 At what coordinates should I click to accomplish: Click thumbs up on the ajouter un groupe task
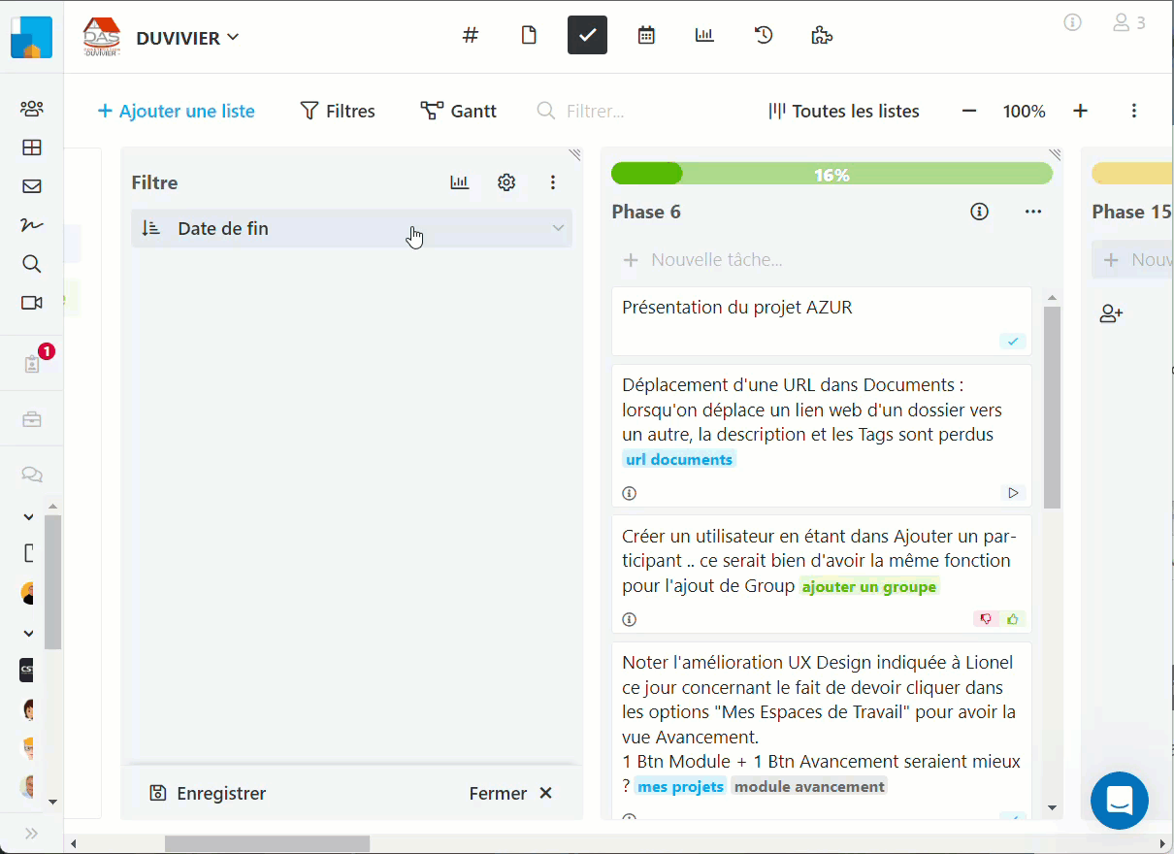click(1013, 619)
